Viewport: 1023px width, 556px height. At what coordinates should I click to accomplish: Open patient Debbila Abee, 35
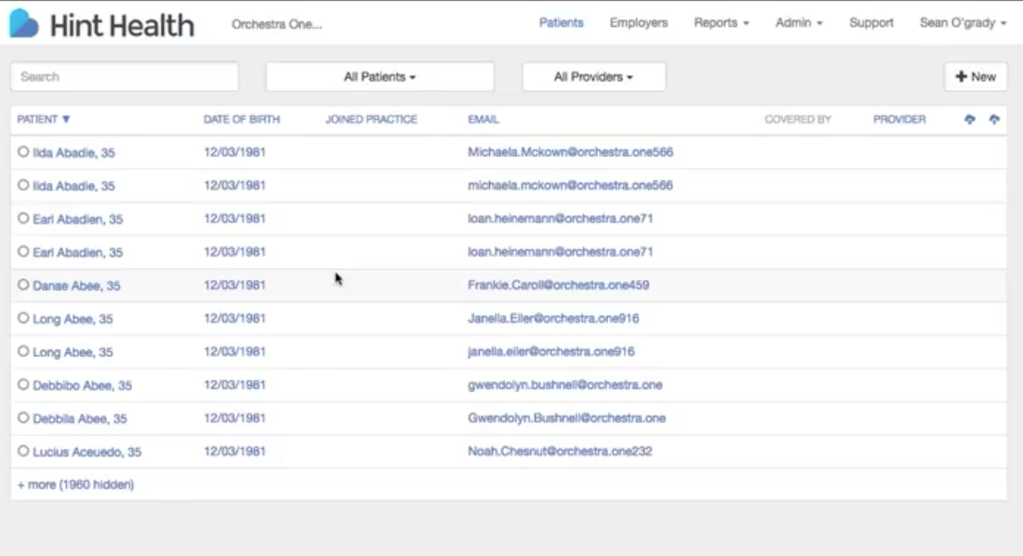point(80,419)
